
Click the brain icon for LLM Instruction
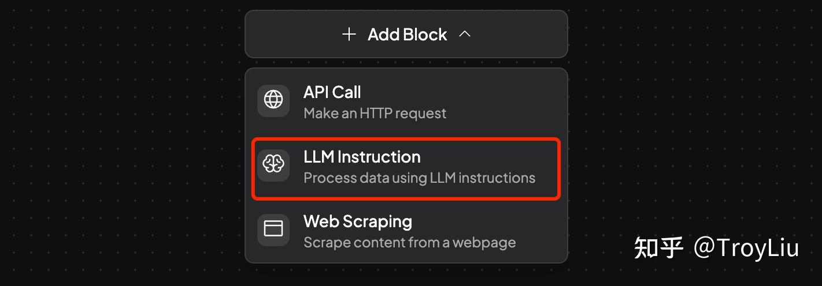click(x=273, y=165)
